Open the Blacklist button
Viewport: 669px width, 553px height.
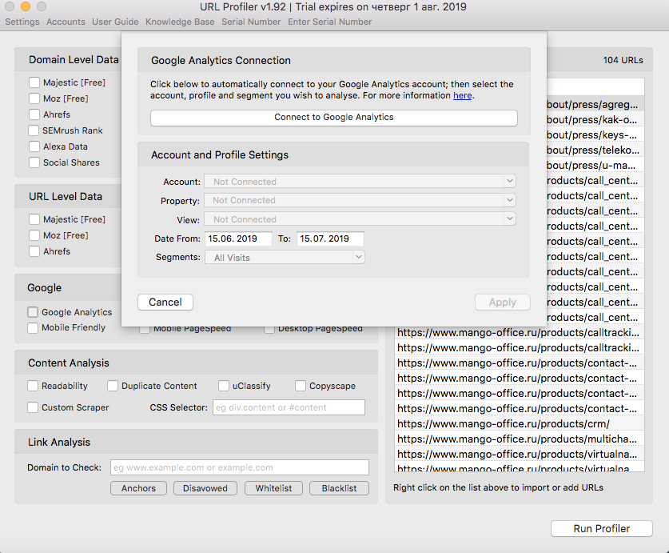(339, 488)
